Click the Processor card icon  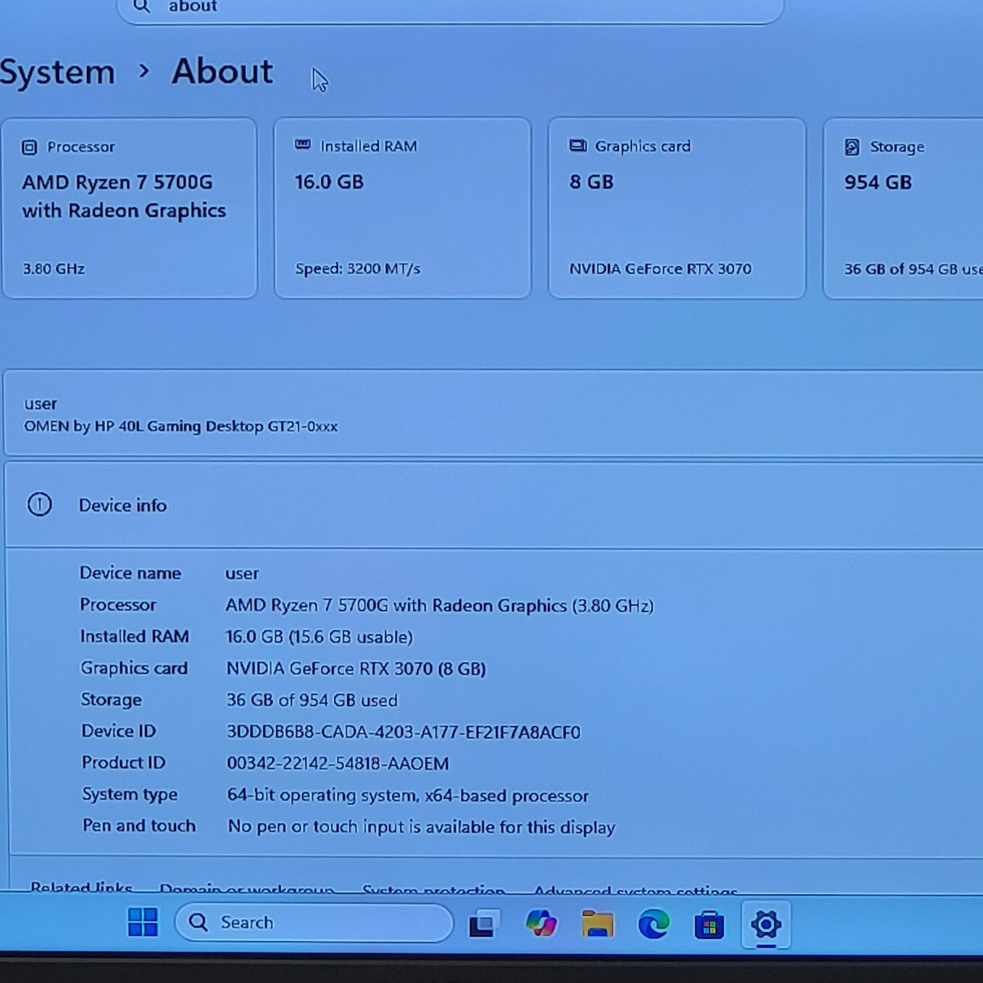coord(29,147)
